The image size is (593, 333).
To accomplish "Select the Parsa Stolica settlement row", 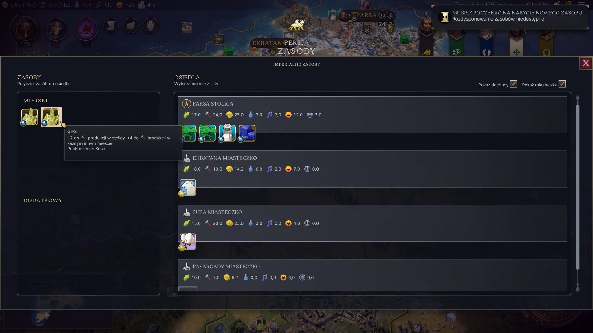I will [x=372, y=115].
